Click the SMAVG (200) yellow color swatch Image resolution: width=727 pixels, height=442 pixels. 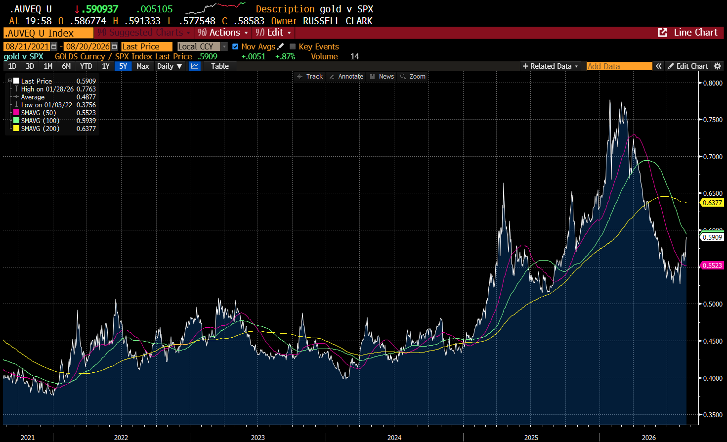pos(16,129)
